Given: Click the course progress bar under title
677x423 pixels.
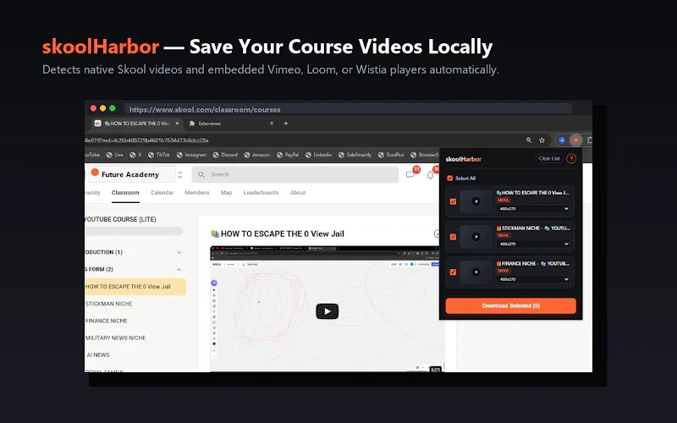Looking at the screenshot, I should point(134,231).
